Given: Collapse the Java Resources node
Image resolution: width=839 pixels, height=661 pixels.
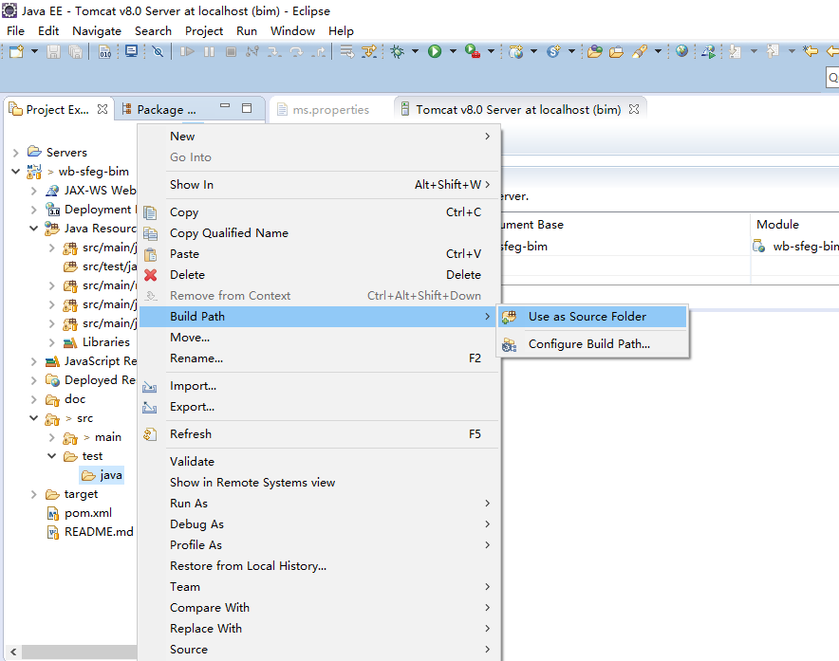Looking at the screenshot, I should (x=34, y=229).
